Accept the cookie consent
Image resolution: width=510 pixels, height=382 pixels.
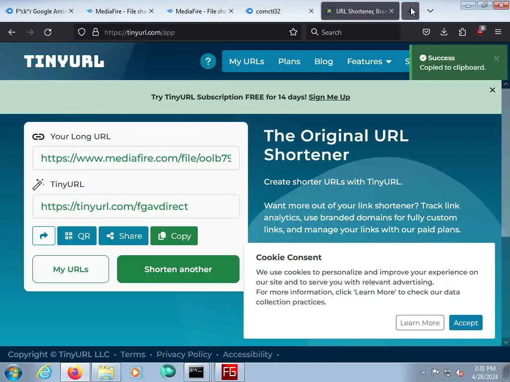pyautogui.click(x=466, y=322)
